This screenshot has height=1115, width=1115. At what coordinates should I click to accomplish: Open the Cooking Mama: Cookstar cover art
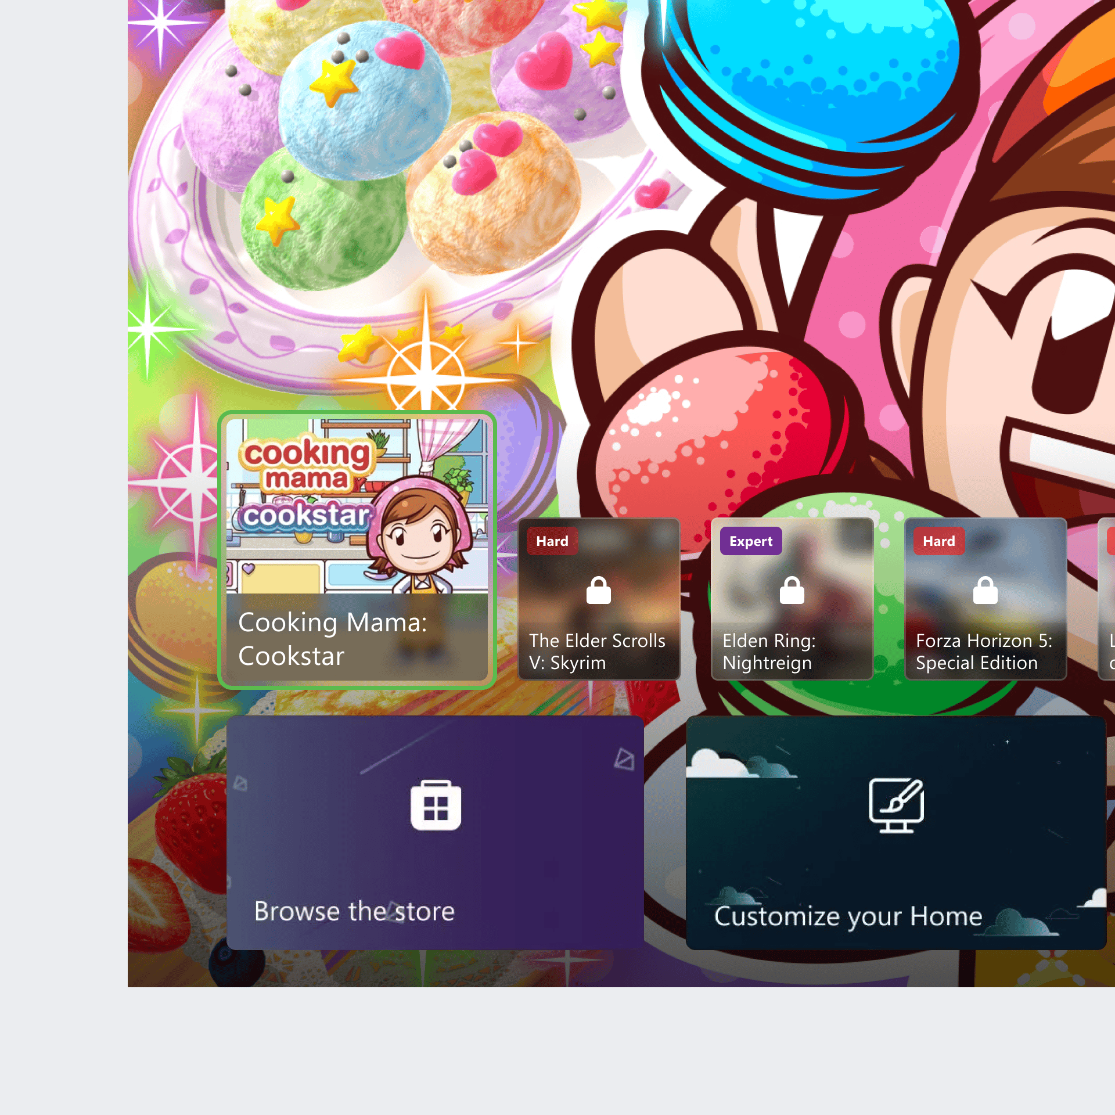click(357, 505)
